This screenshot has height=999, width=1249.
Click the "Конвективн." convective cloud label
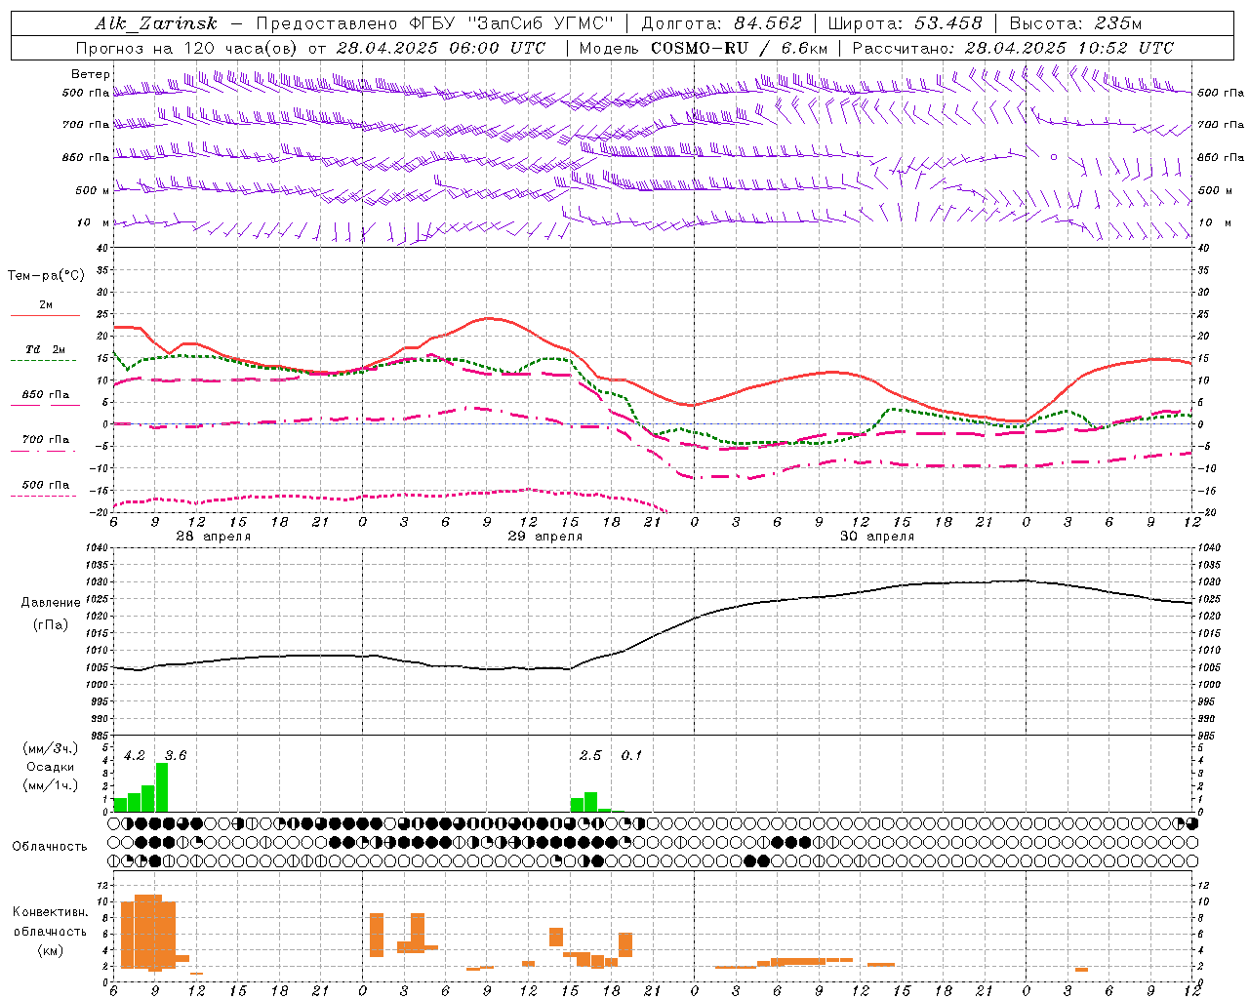click(x=51, y=912)
